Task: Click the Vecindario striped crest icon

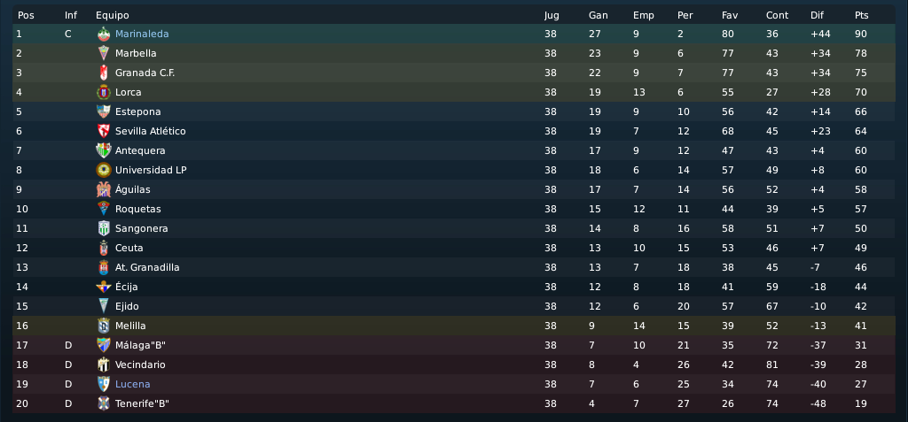Action: tap(104, 364)
